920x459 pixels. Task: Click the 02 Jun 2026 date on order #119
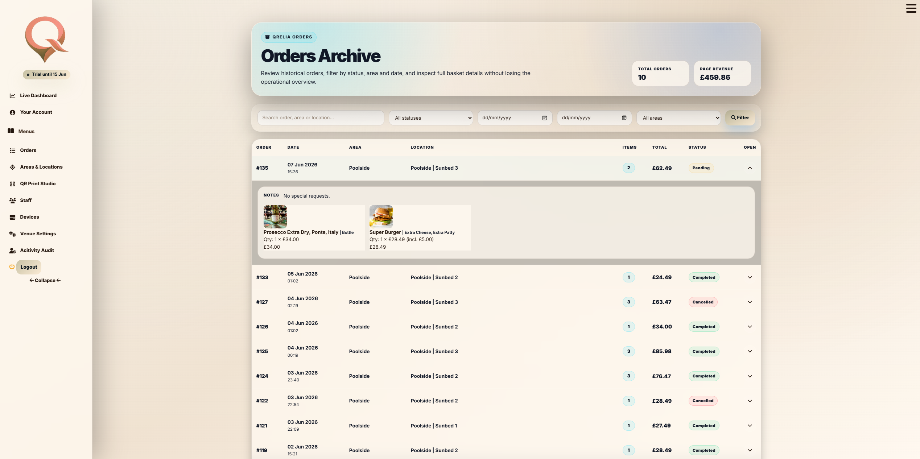click(302, 447)
